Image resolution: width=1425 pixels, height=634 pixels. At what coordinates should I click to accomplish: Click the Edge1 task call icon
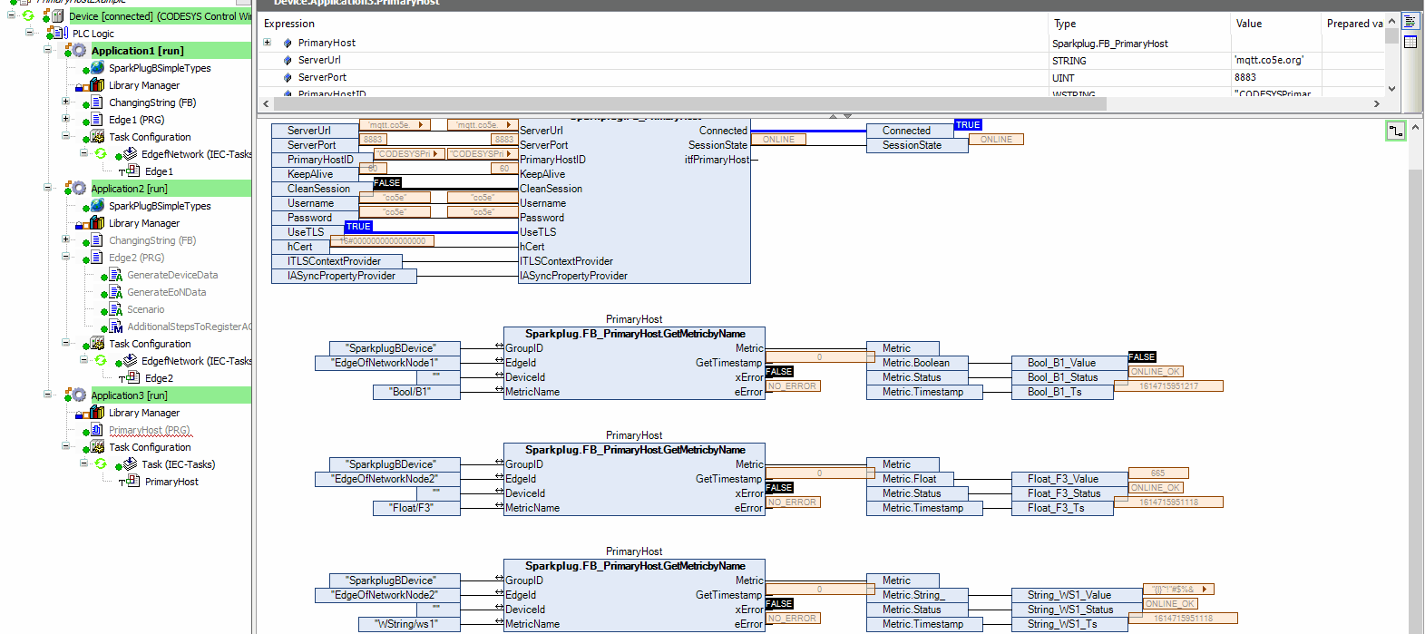[x=131, y=171]
